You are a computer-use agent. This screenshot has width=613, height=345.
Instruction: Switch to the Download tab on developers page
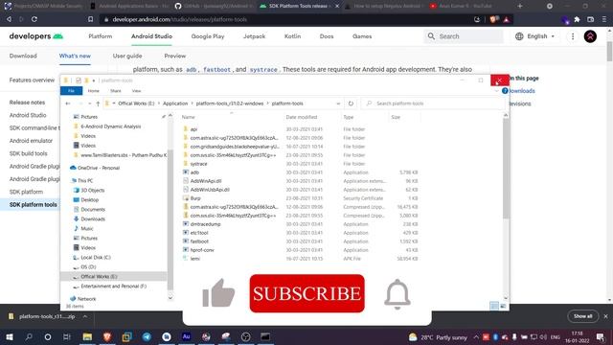point(23,56)
